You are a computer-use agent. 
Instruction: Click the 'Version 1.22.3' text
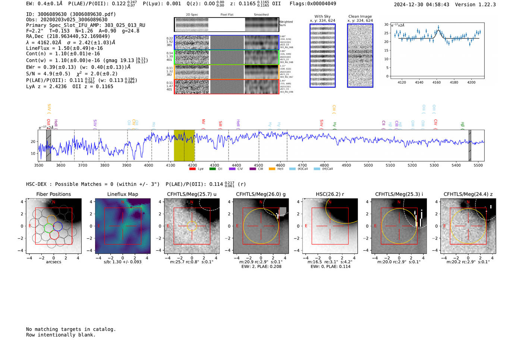click(475, 4)
